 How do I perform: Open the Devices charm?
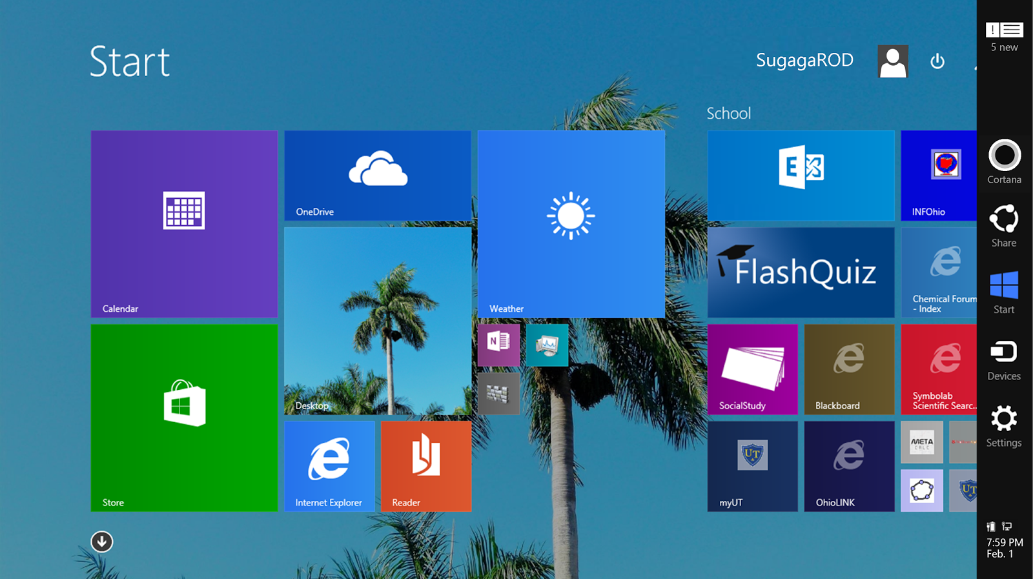point(1004,360)
